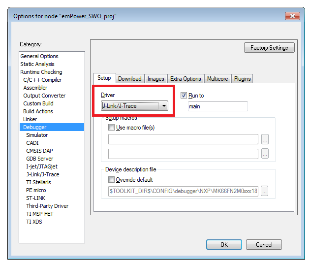
Task: Check the Override default option
Action: (x=111, y=180)
